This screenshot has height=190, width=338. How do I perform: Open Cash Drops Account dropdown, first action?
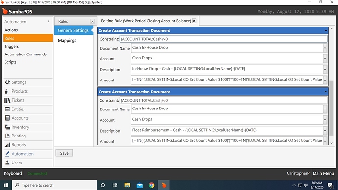[x=325, y=58]
